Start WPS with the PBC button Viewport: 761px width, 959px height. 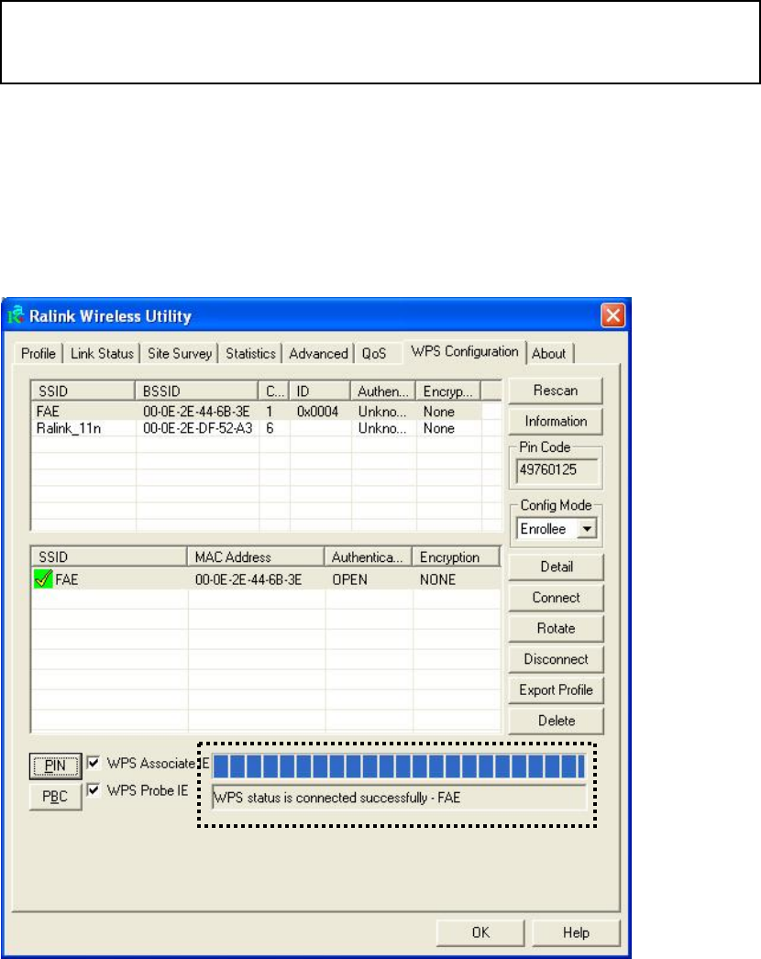tap(55, 797)
